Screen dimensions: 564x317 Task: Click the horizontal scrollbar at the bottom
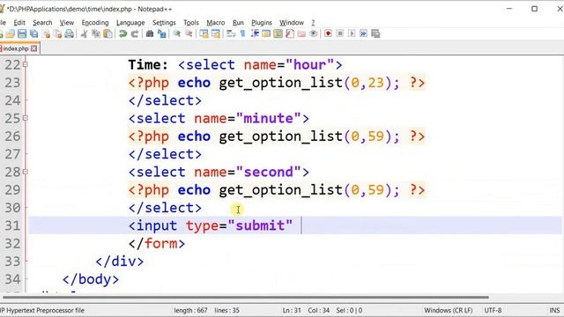coord(246,298)
